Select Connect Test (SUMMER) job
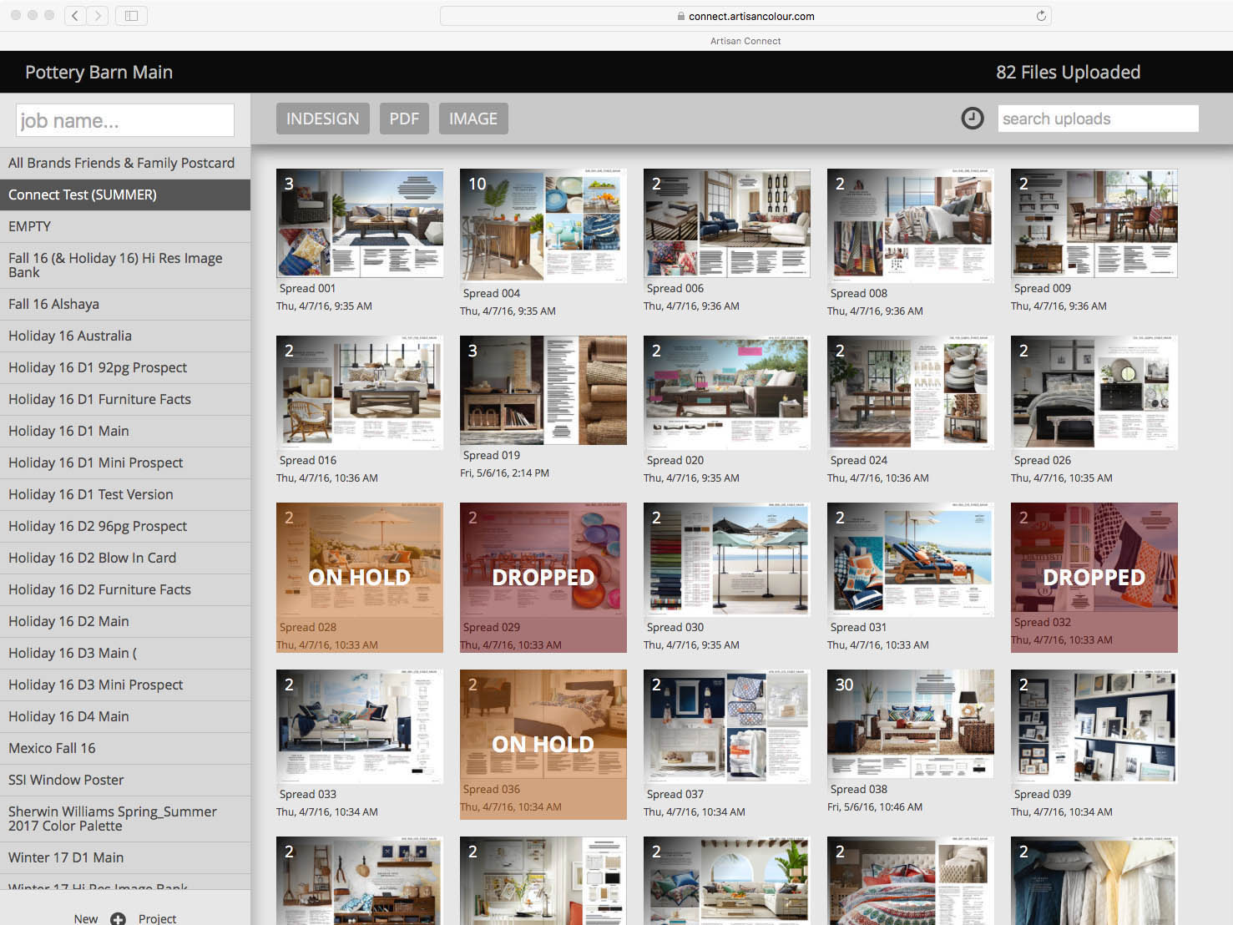 point(125,195)
